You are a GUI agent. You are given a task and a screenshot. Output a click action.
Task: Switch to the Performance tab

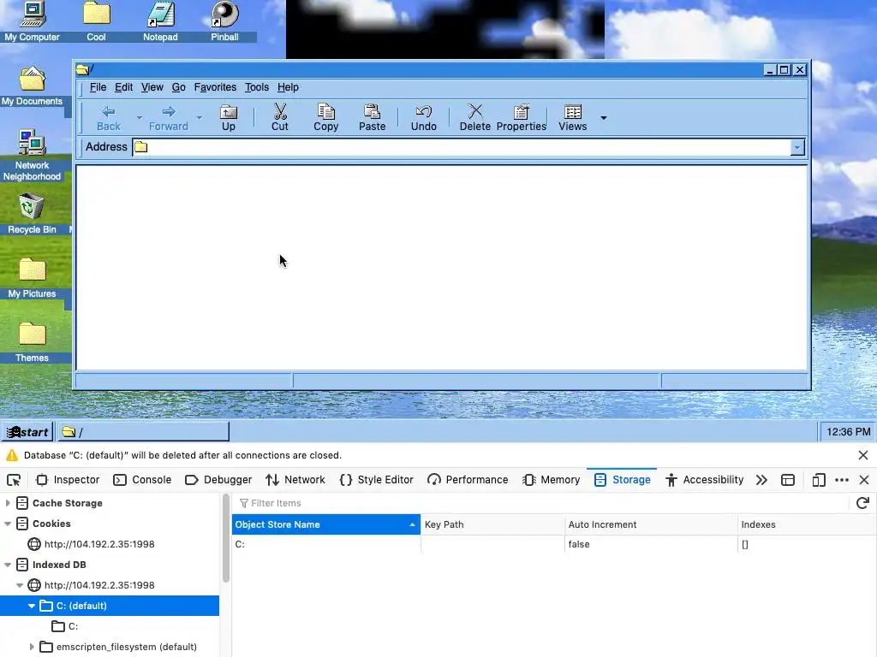(x=468, y=480)
